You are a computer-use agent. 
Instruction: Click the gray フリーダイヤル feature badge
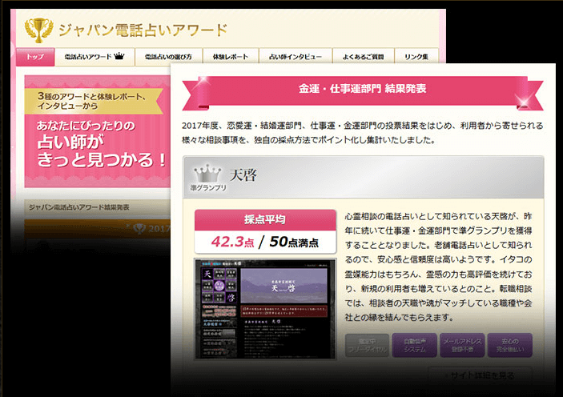367,345
